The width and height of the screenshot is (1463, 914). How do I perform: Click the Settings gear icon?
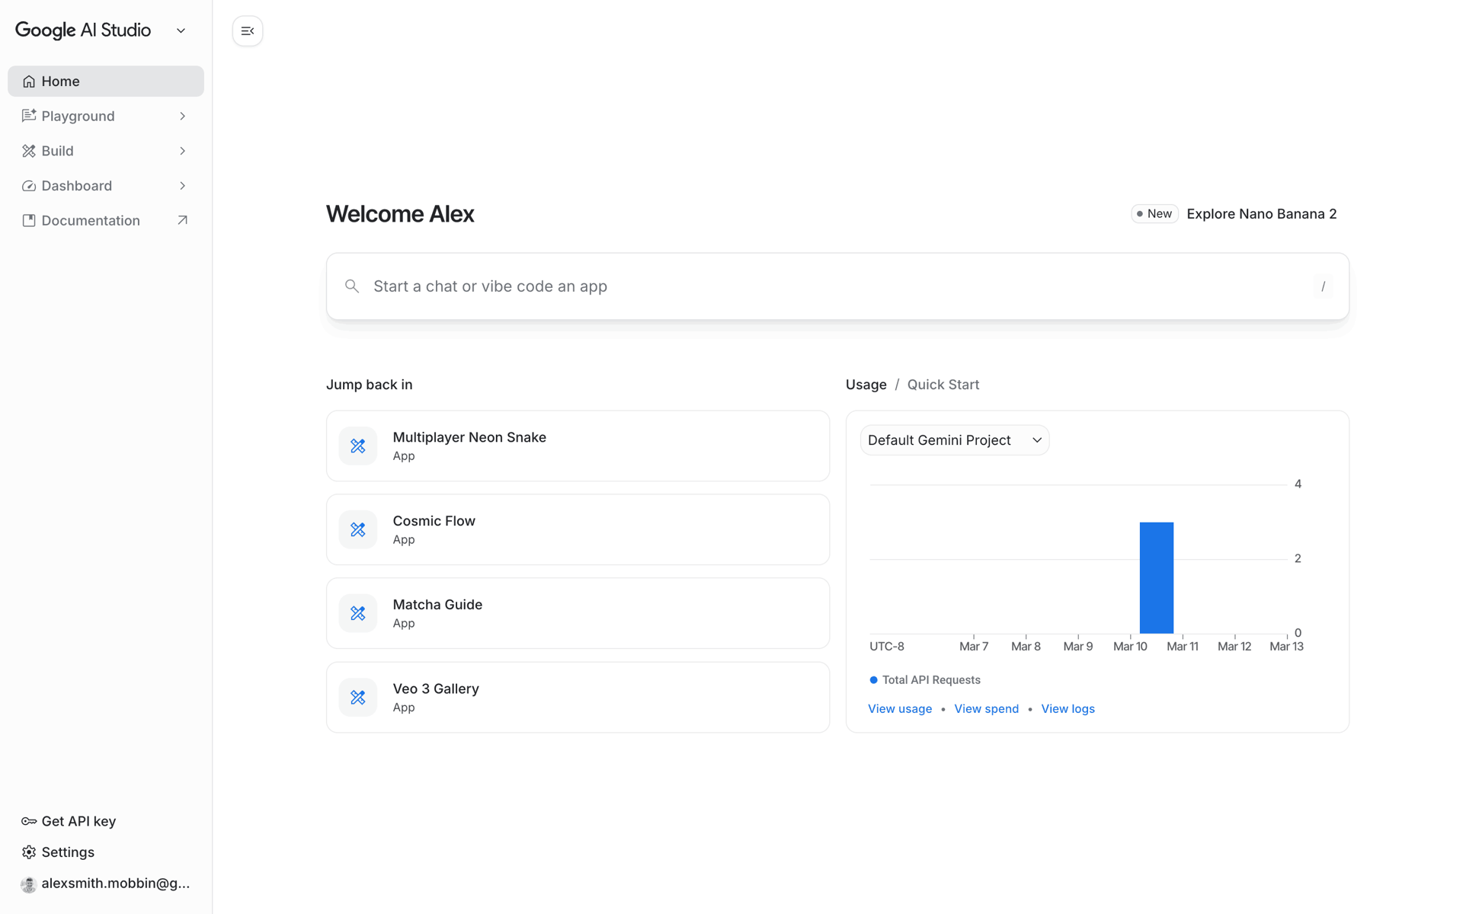tap(29, 852)
